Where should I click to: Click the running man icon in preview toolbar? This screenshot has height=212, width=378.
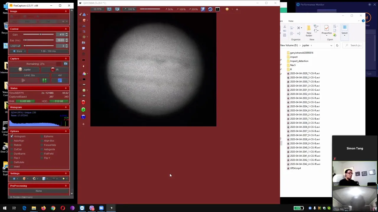coord(203,9)
